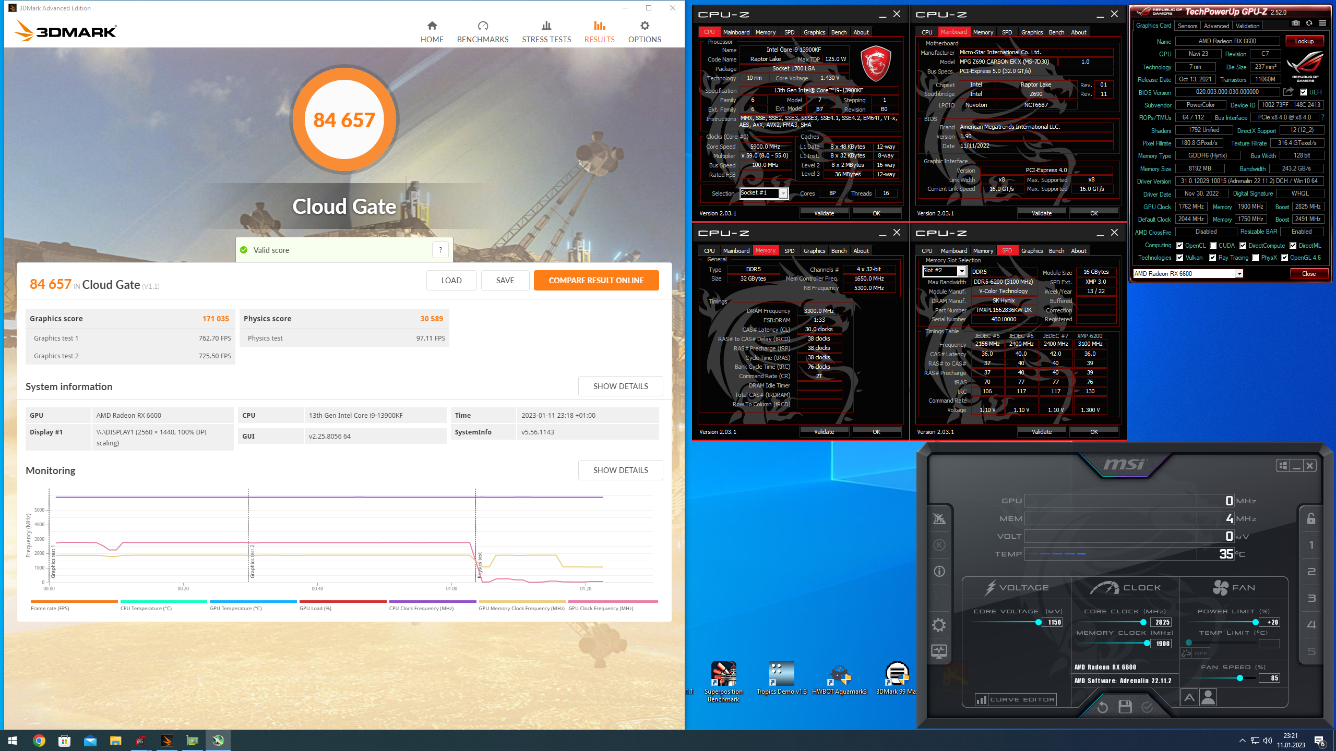The image size is (1336, 751).
Task: Toggle the UEFI checkbox in GPU-Z
Action: 1304,92
